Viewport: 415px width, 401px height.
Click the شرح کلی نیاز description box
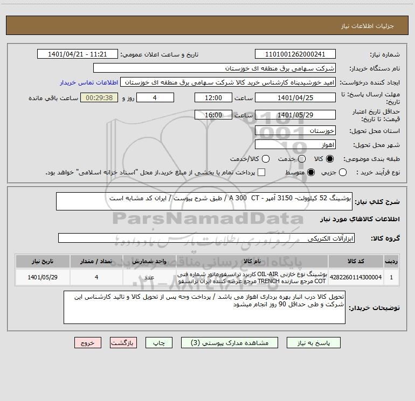point(204,201)
